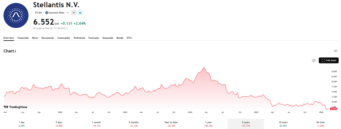Screen dimensions: 341x129
Task: Click the teal briefcase icon button
Action: (80, 13)
